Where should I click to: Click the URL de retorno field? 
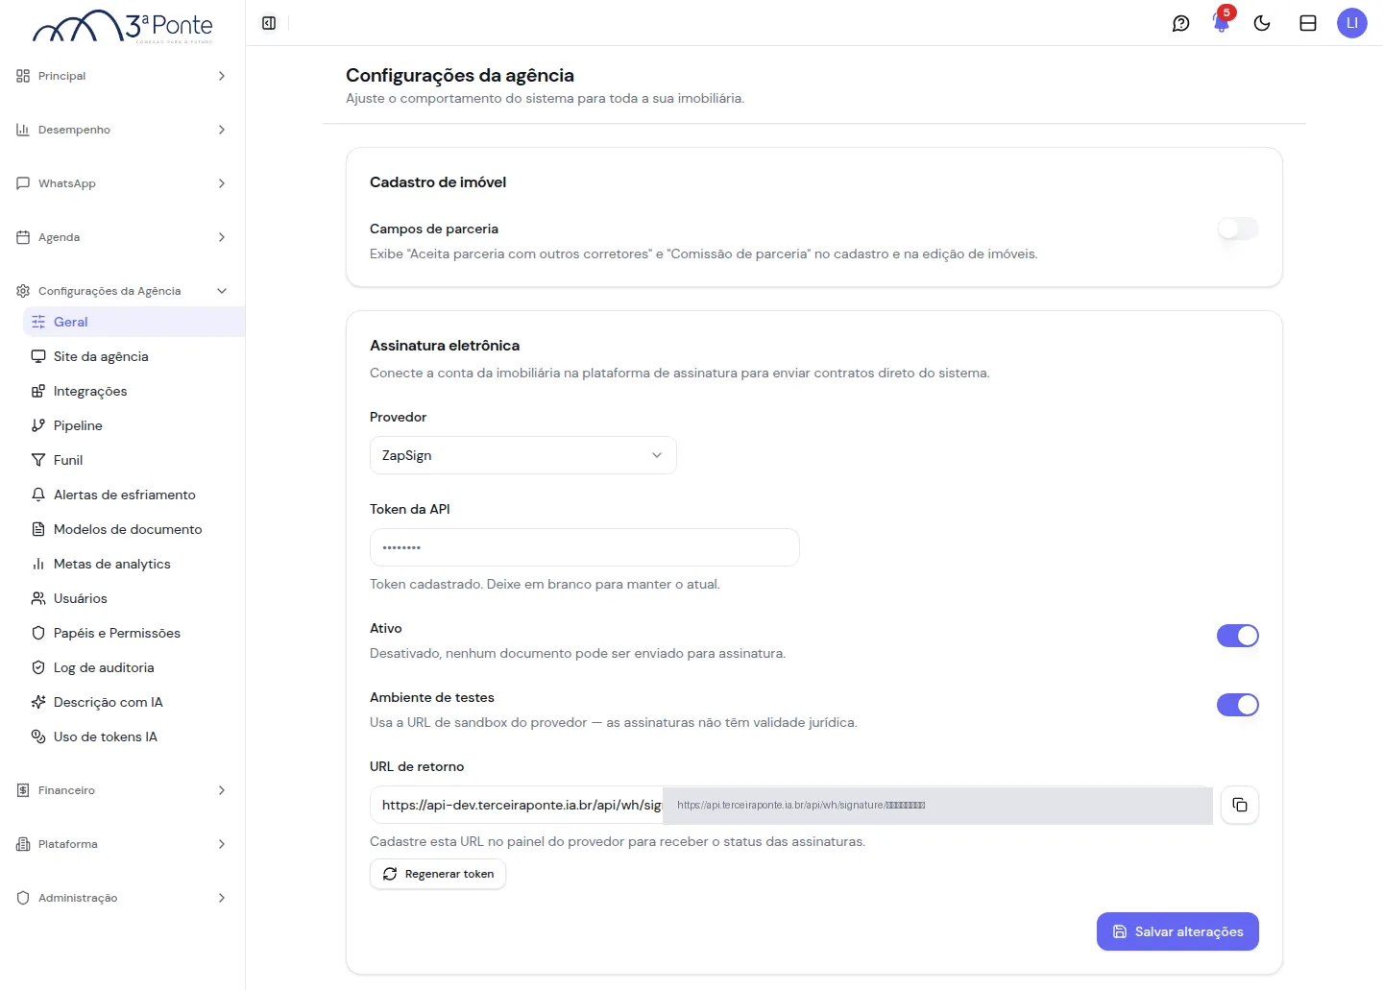(791, 805)
